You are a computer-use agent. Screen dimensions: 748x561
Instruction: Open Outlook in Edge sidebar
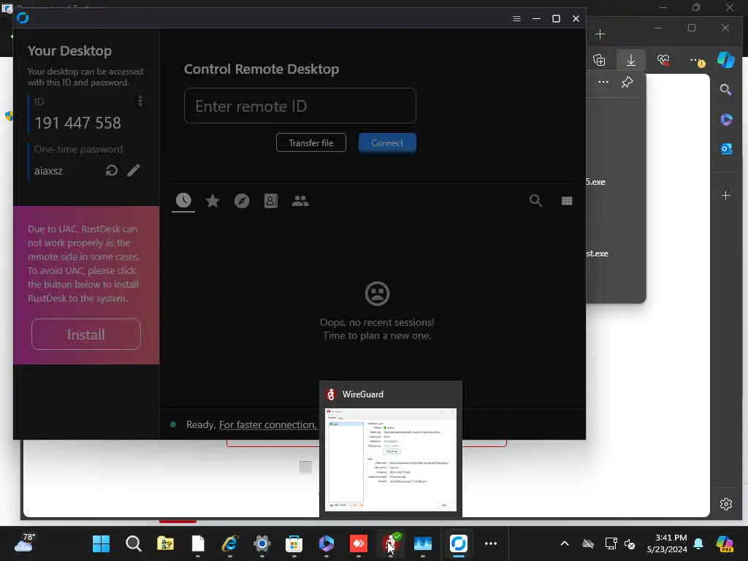pos(726,149)
